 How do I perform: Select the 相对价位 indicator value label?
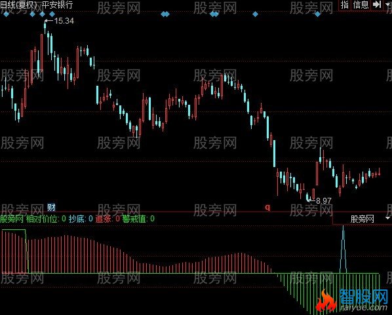click(x=46, y=219)
